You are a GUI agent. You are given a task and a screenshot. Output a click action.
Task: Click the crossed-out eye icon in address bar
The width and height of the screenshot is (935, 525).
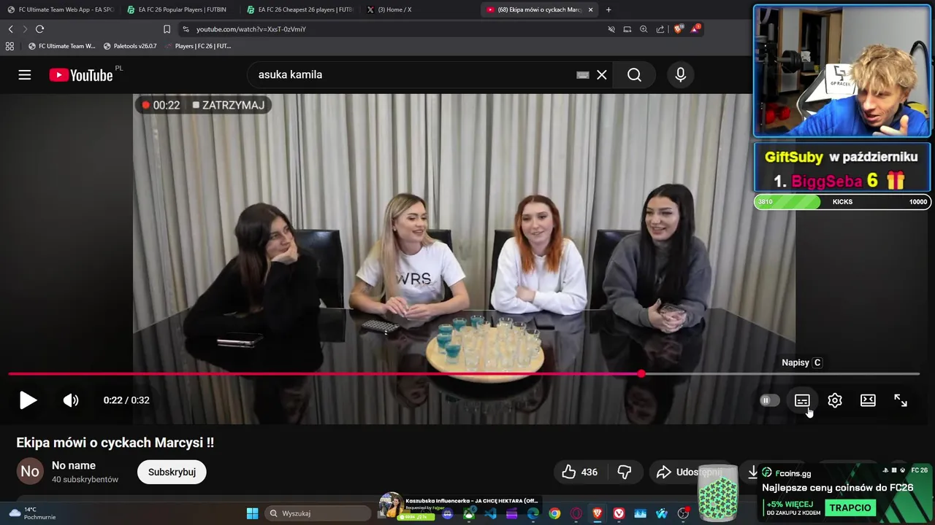point(611,29)
